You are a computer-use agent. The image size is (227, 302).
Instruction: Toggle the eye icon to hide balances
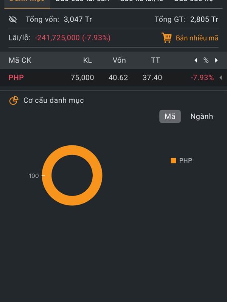(13, 19)
